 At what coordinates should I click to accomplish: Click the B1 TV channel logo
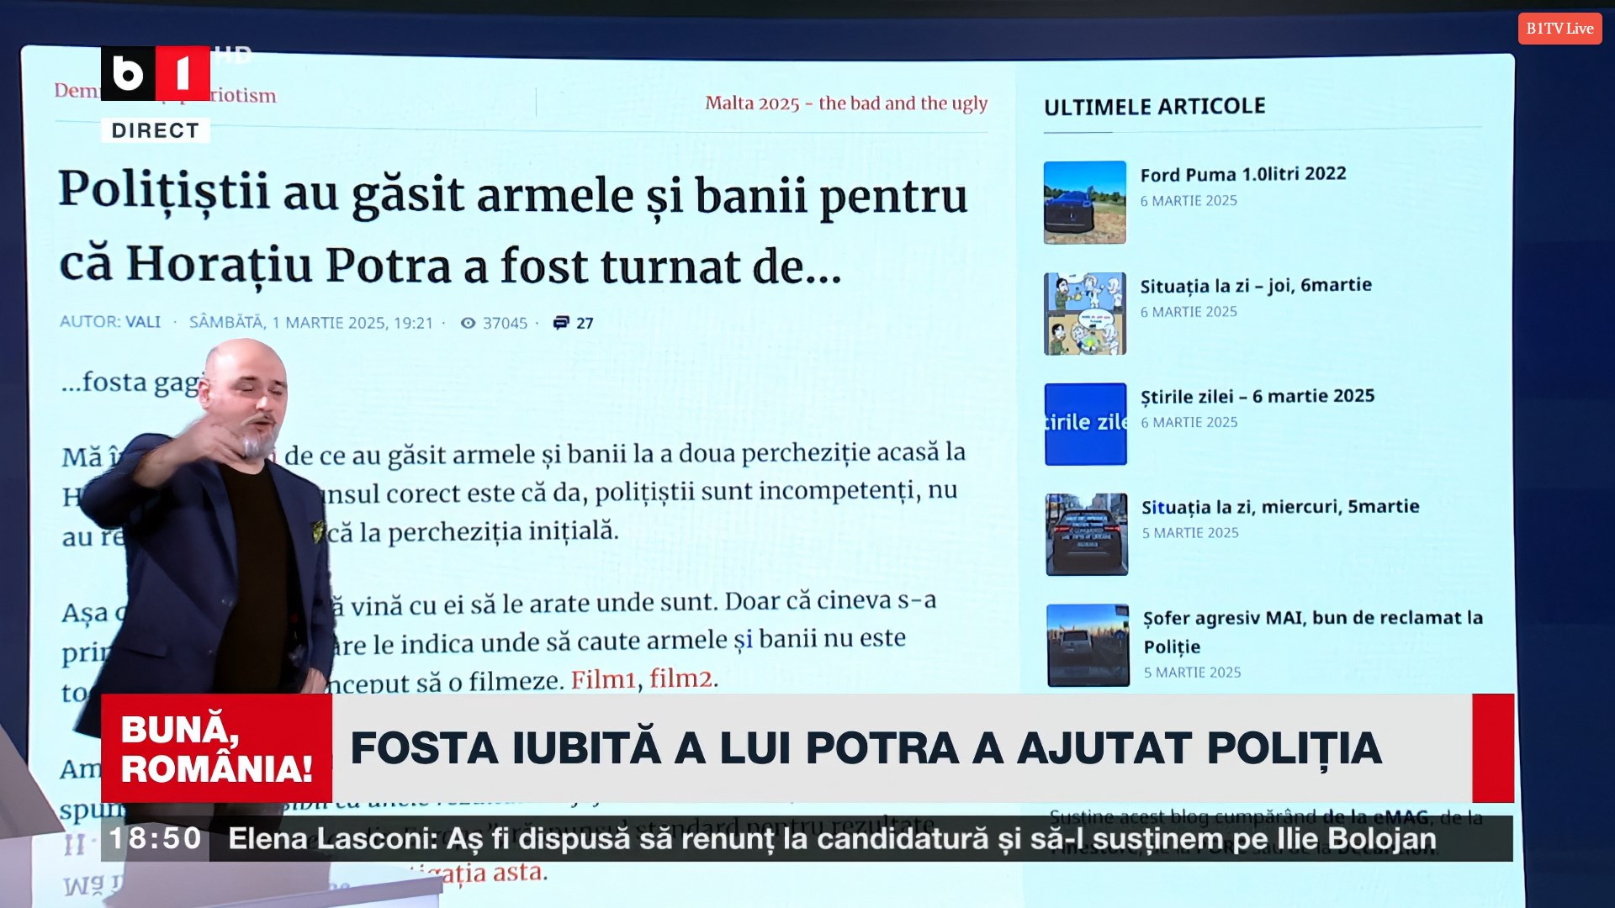(x=156, y=73)
